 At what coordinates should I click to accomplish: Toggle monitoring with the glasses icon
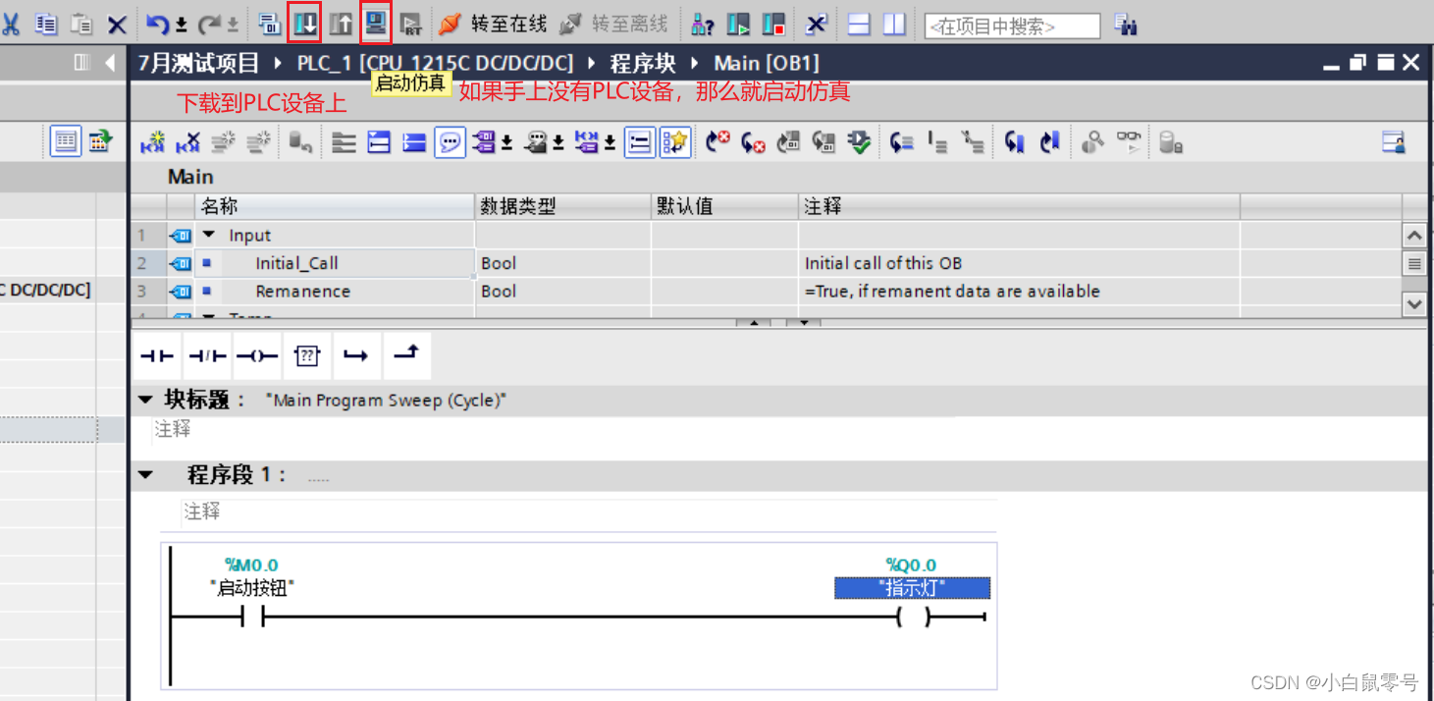(x=1131, y=143)
